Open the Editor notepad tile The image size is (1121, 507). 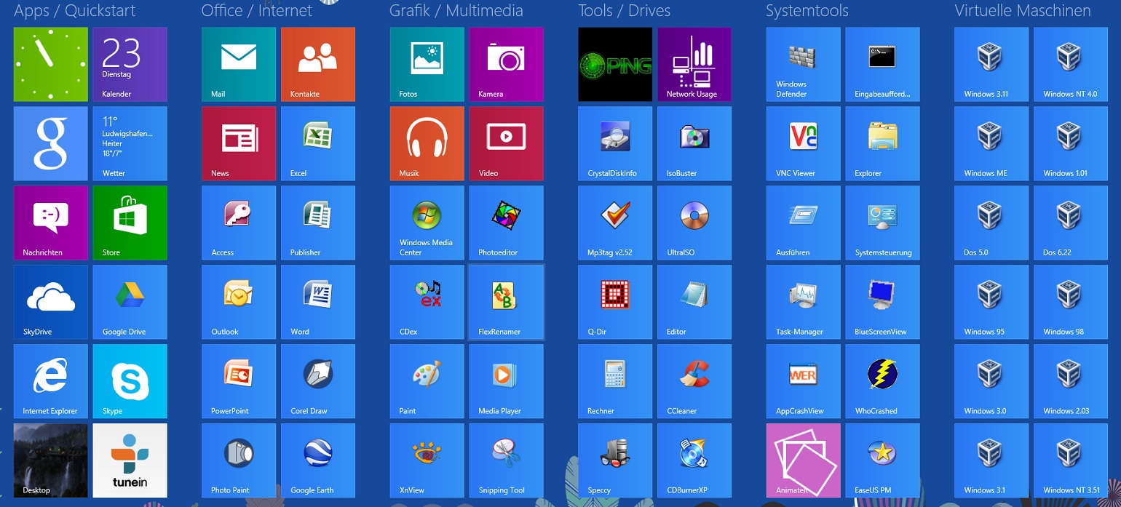pyautogui.click(x=695, y=302)
